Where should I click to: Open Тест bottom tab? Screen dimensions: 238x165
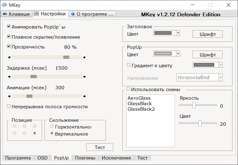pos(142,158)
